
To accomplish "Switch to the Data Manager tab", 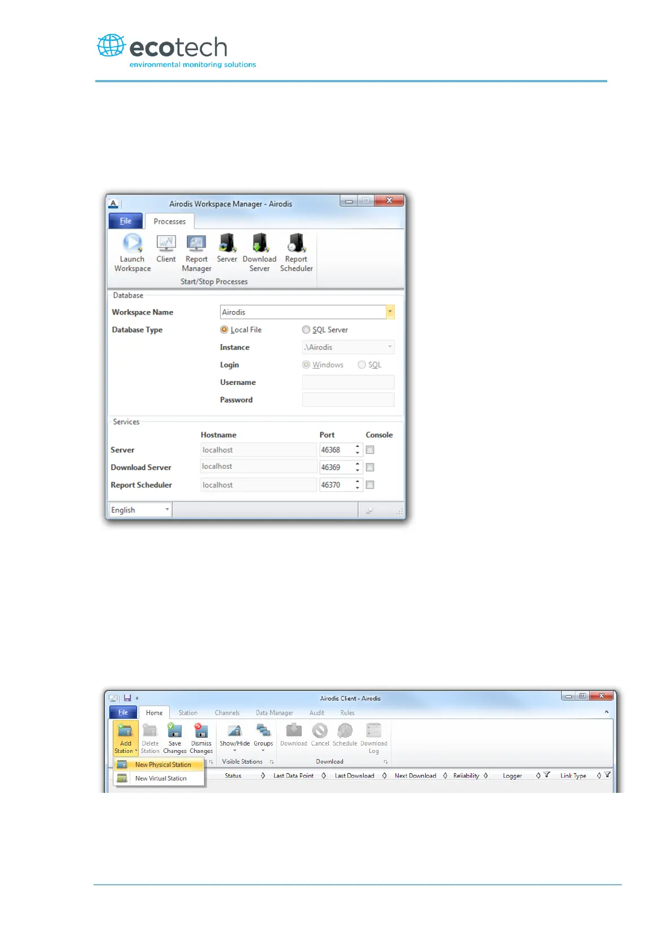I will (275, 713).
